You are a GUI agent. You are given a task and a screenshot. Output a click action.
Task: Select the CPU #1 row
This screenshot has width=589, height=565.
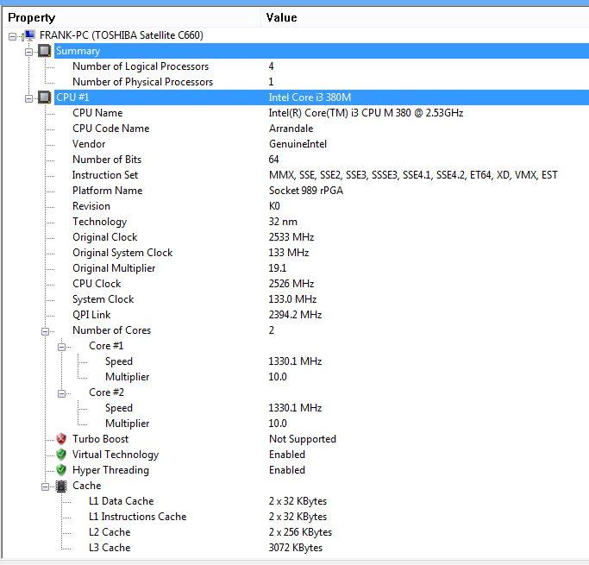[x=322, y=97]
